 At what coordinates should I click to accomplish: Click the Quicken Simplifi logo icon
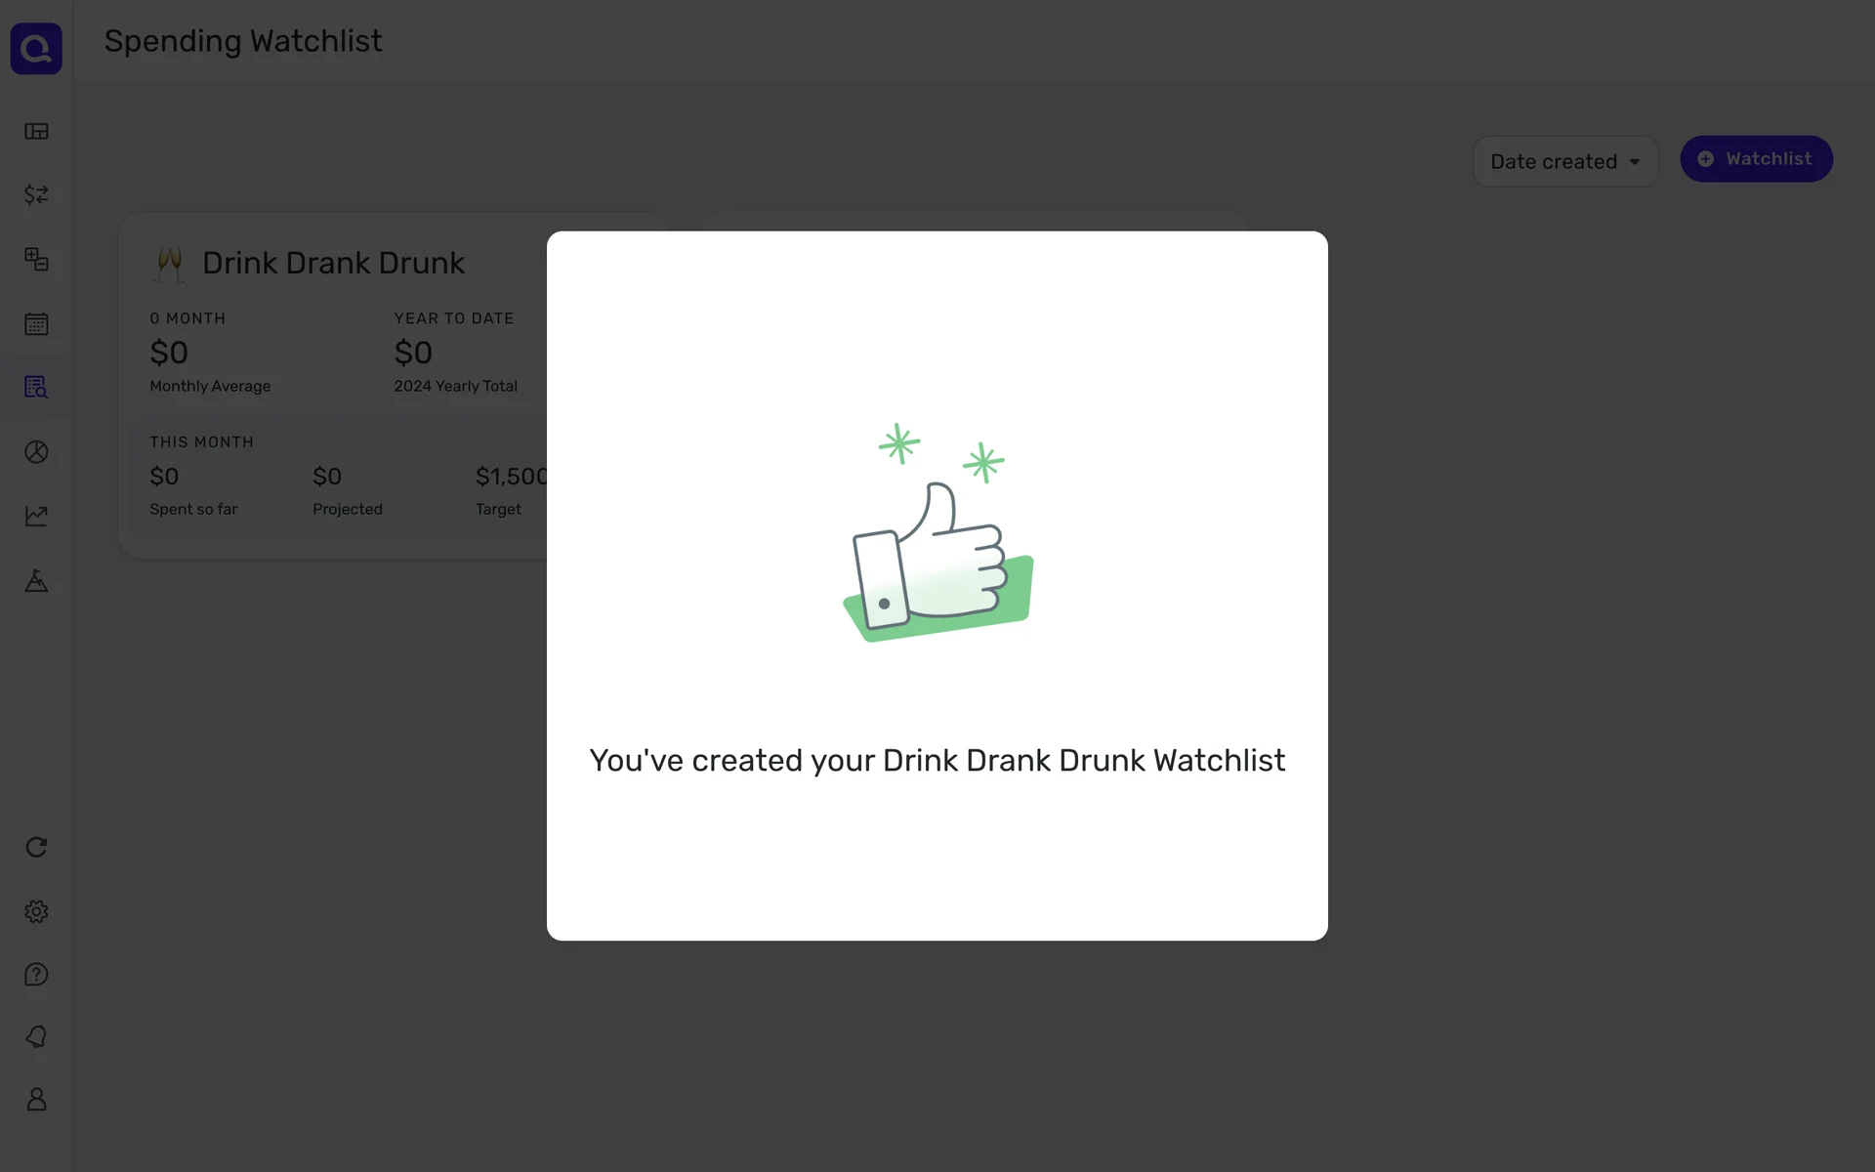36,48
